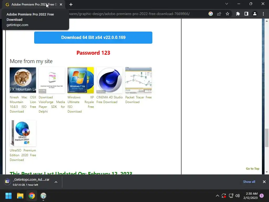This screenshot has width=269, height=202.
Task: Follow the UltraISO Premium Edition 2020 link
Action: tap(23, 155)
